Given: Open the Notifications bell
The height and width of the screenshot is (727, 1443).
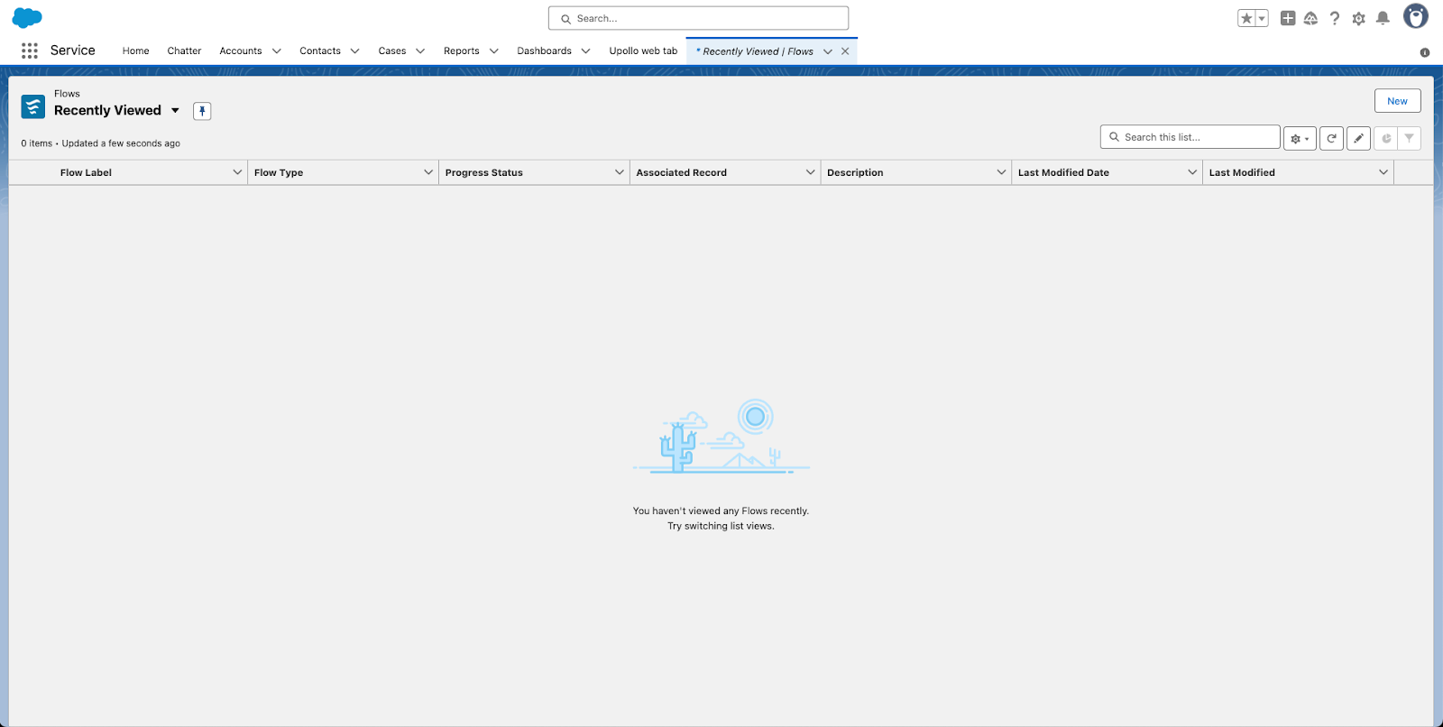Looking at the screenshot, I should point(1383,18).
